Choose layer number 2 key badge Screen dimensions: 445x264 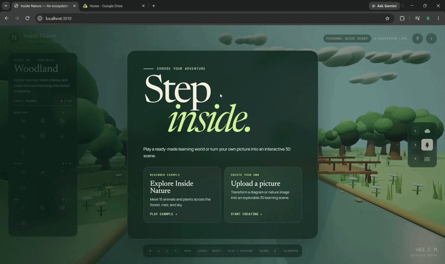[x=415, y=145]
